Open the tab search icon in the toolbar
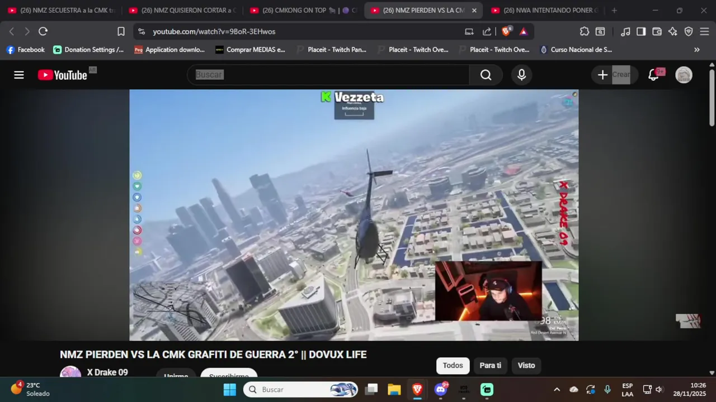Screen dimensions: 716x402 click(x=600, y=32)
